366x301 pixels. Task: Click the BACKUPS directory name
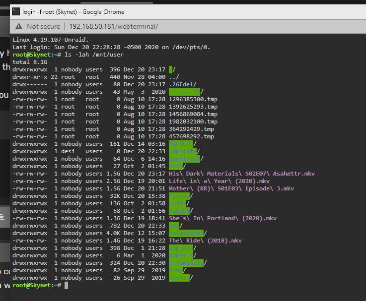[181, 144]
